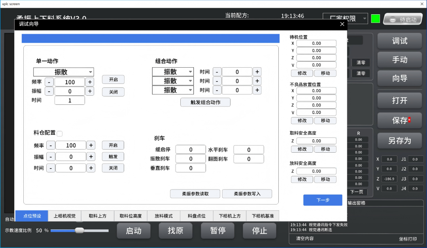Click the 单一动作 时间 input field
Viewport: 427px width, 248px height.
tap(70, 100)
